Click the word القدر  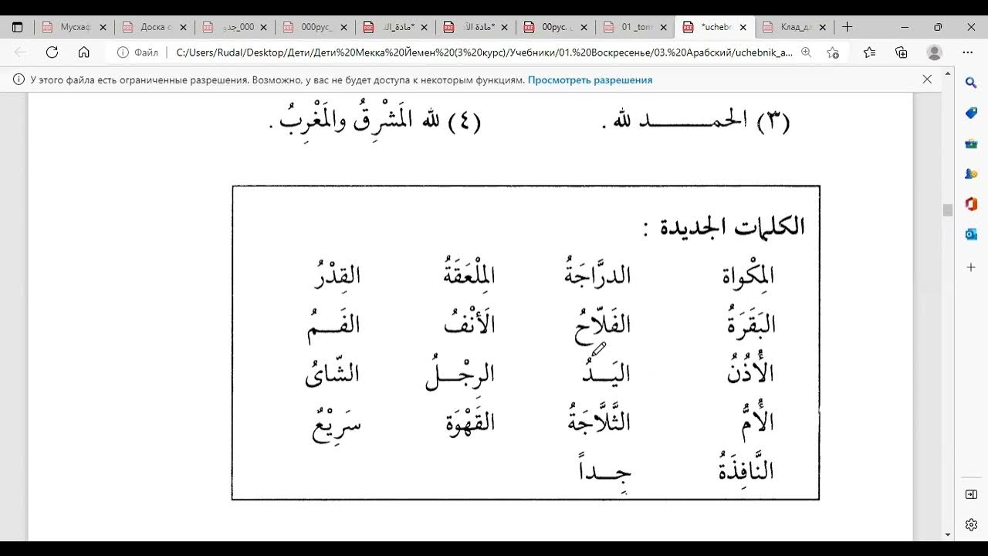click(337, 275)
